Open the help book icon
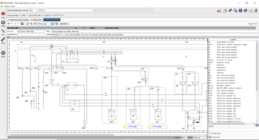Screen dimensions: 259x140 tap(245, 10)
